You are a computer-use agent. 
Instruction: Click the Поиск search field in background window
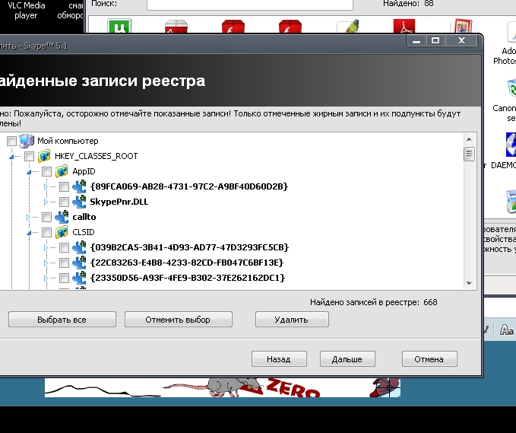click(x=250, y=4)
